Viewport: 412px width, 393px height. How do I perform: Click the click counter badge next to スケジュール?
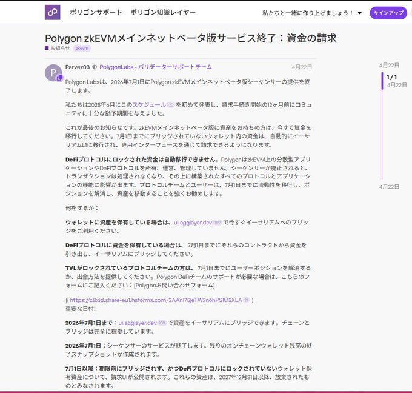pyautogui.click(x=171, y=105)
